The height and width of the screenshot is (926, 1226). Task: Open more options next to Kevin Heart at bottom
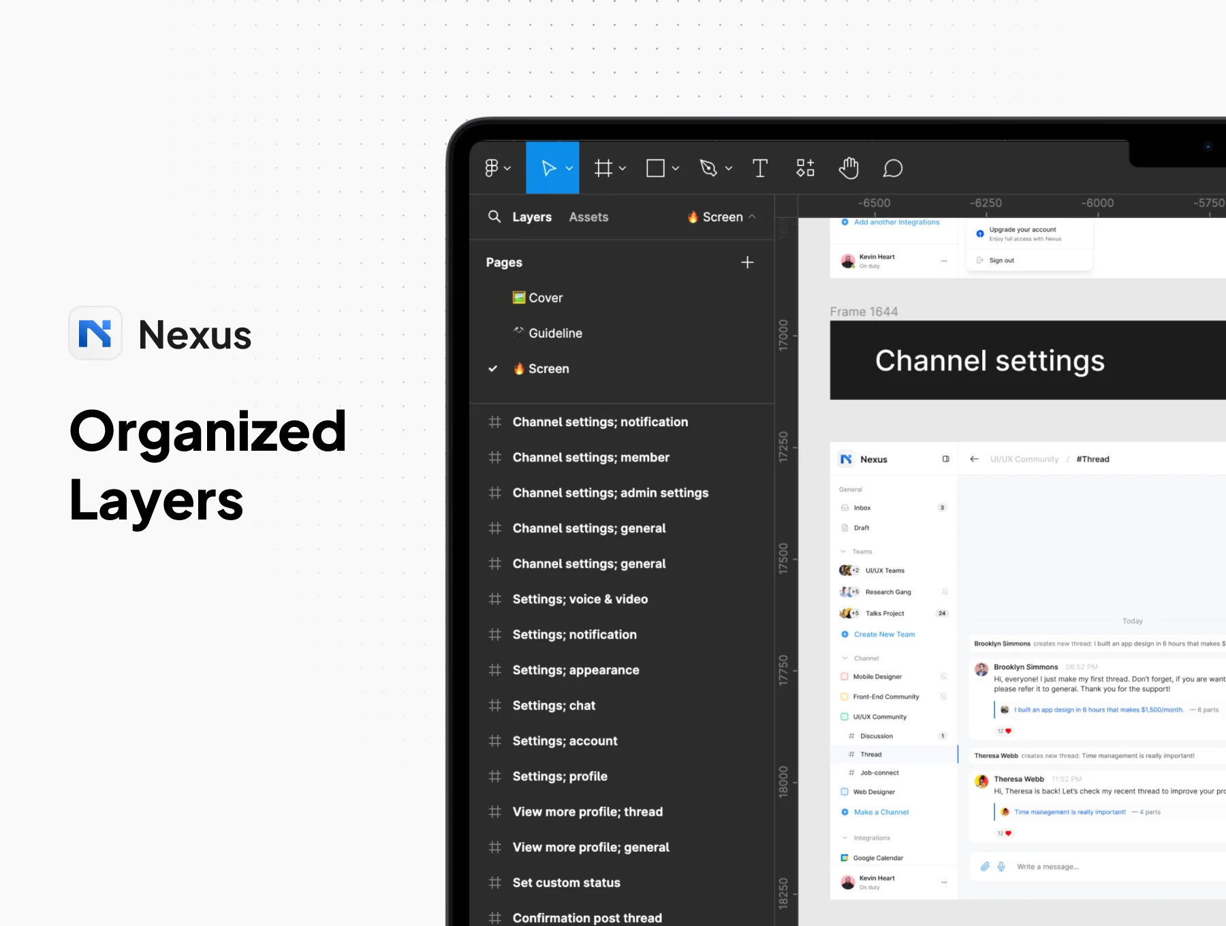(944, 882)
